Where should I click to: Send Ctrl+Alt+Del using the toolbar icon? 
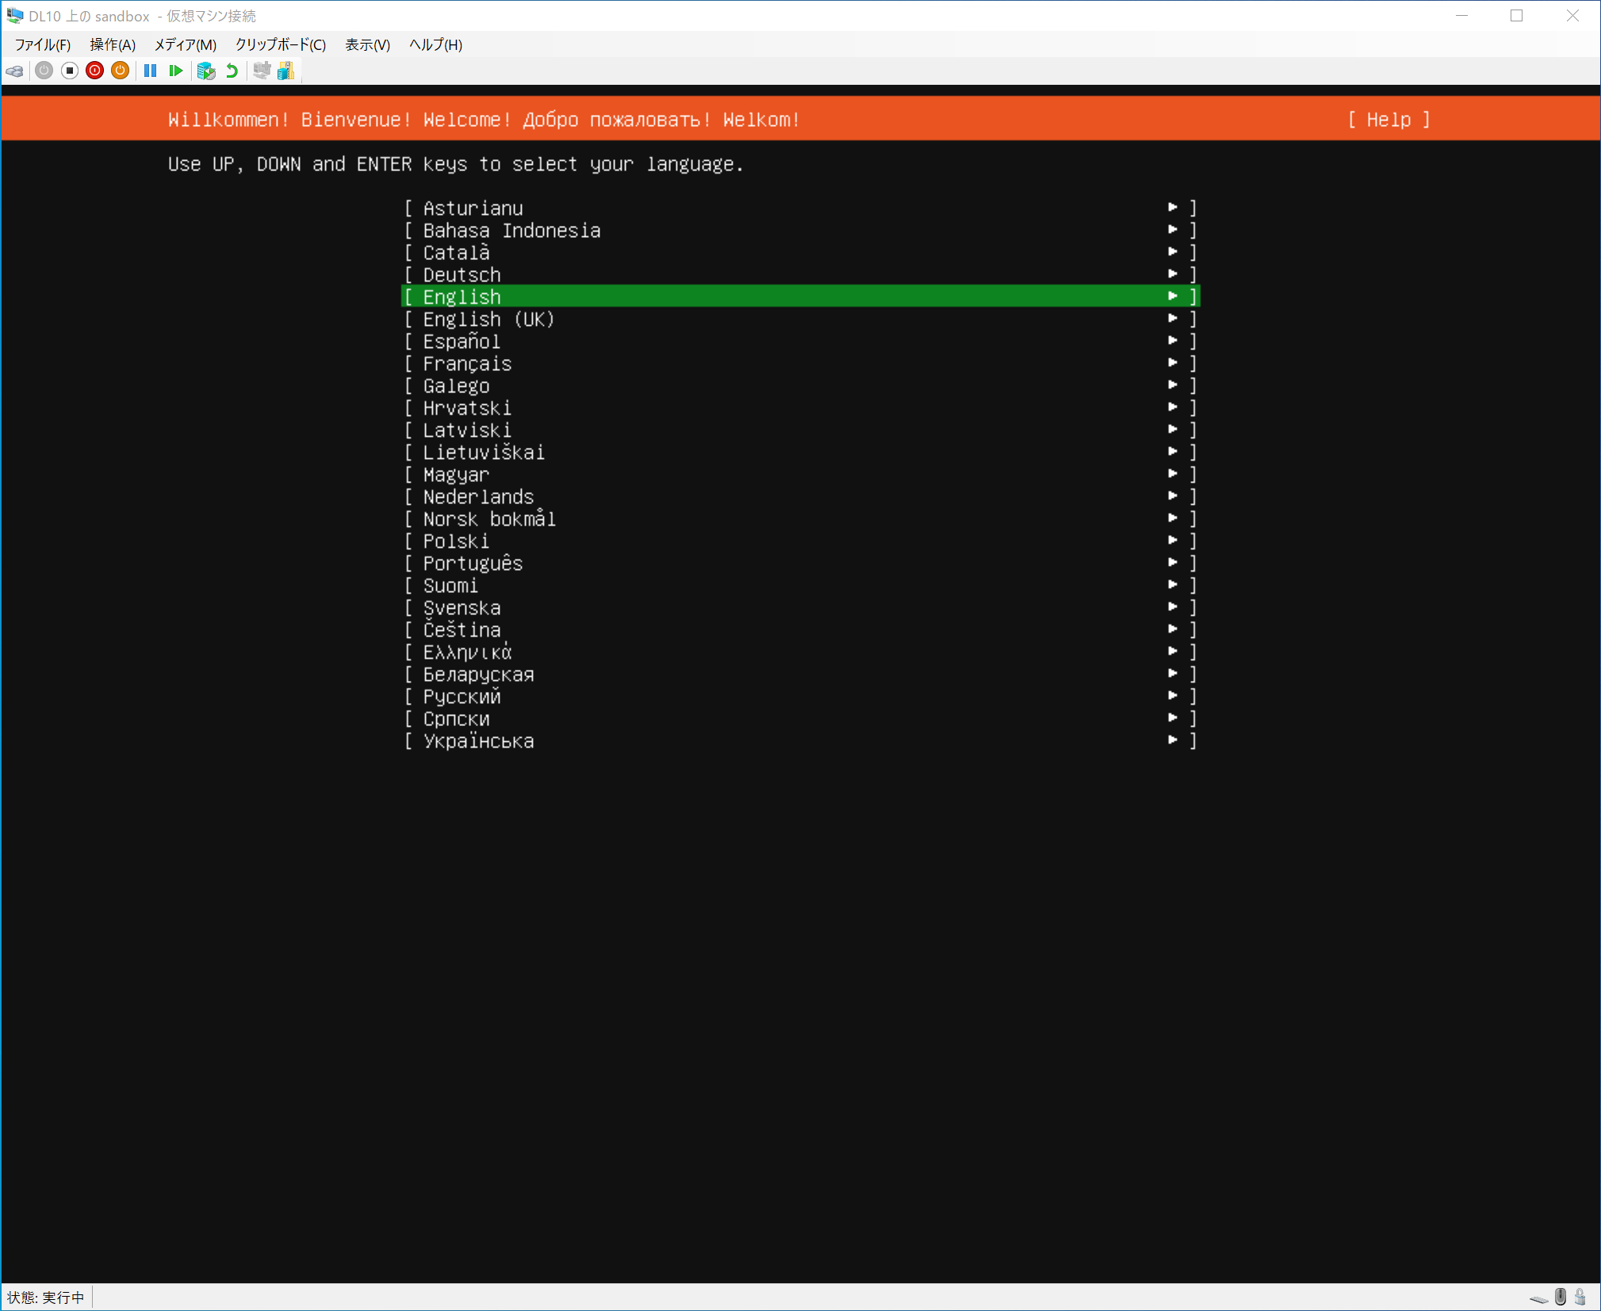pyautogui.click(x=14, y=71)
